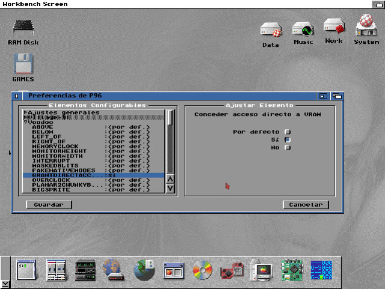Select the MONITORWIDTH setting row
385x289 pixels.
pos(94,156)
